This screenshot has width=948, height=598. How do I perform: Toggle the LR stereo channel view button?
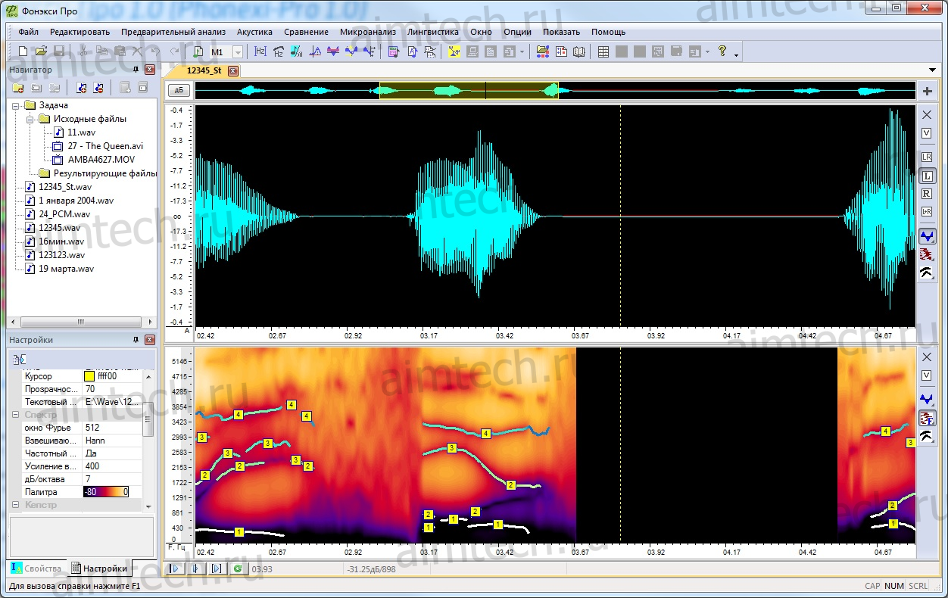(927, 157)
